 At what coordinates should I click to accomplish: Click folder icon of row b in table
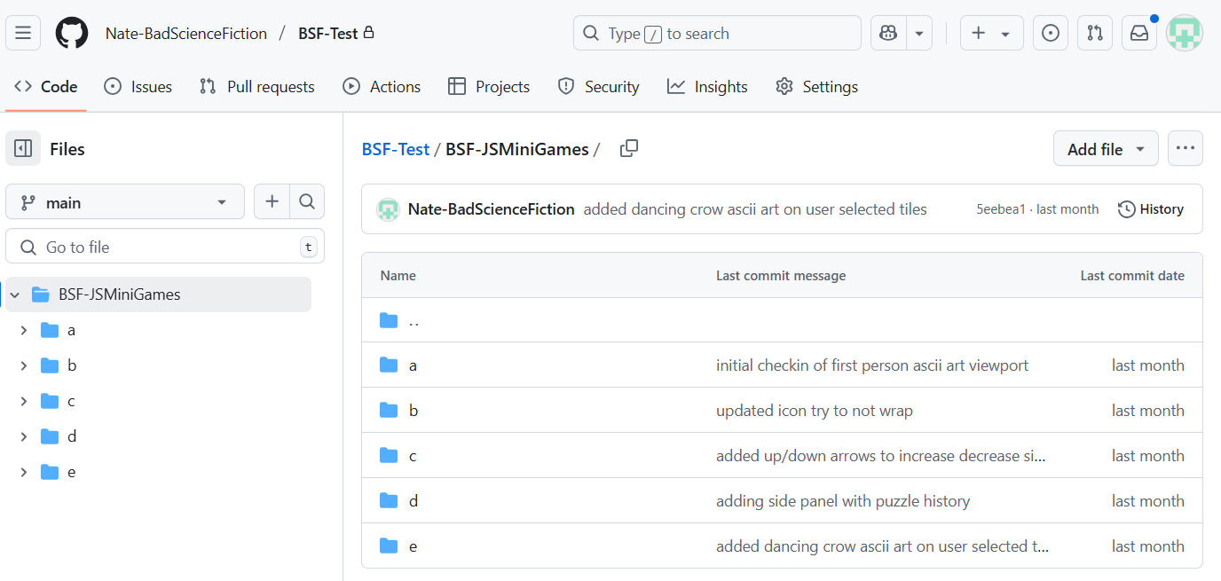(x=389, y=411)
